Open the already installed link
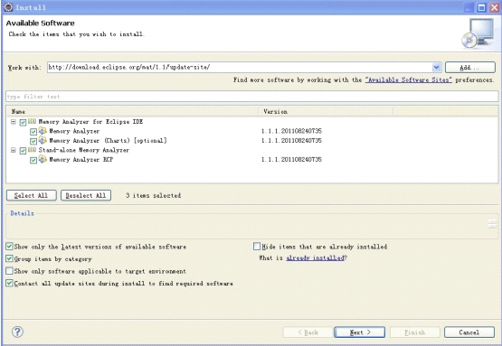Screen dimensions: 502x346 [316, 257]
